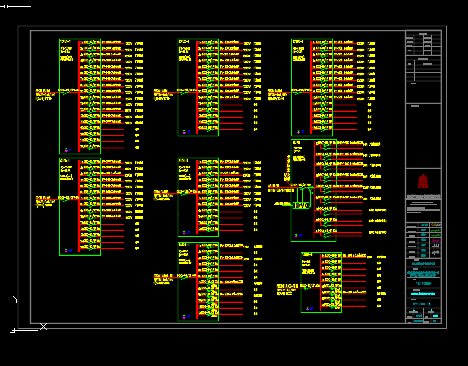Pick FROM 1A103 label feeding panel S105-1
Screen dimensions: 468x366
coord(43,198)
